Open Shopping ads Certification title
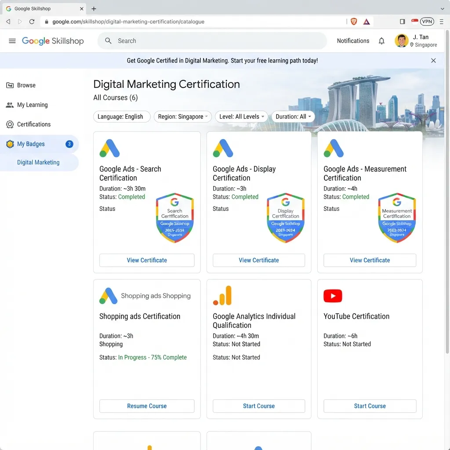This screenshot has height=450, width=450. click(140, 316)
